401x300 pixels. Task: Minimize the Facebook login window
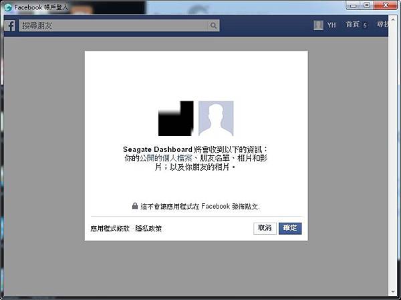coord(354,5)
